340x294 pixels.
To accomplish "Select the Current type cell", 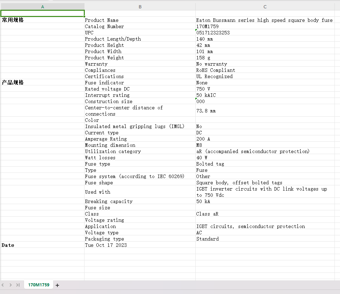I will pos(140,133).
